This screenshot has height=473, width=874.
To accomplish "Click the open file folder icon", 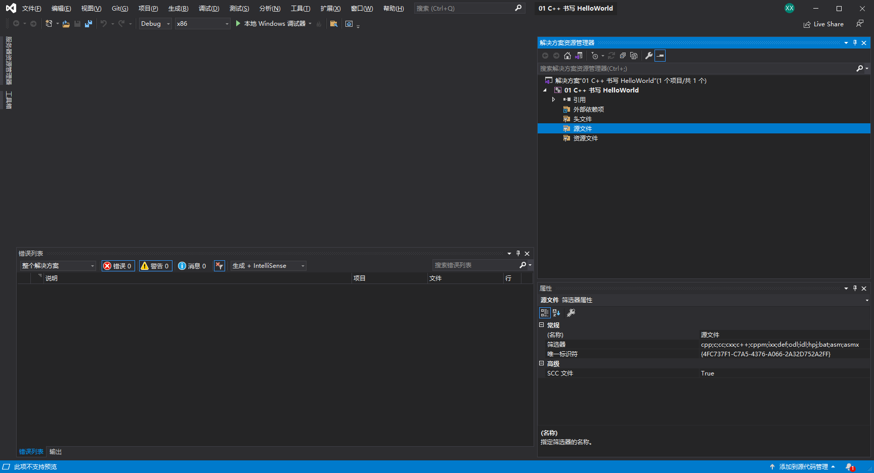I will [x=66, y=24].
